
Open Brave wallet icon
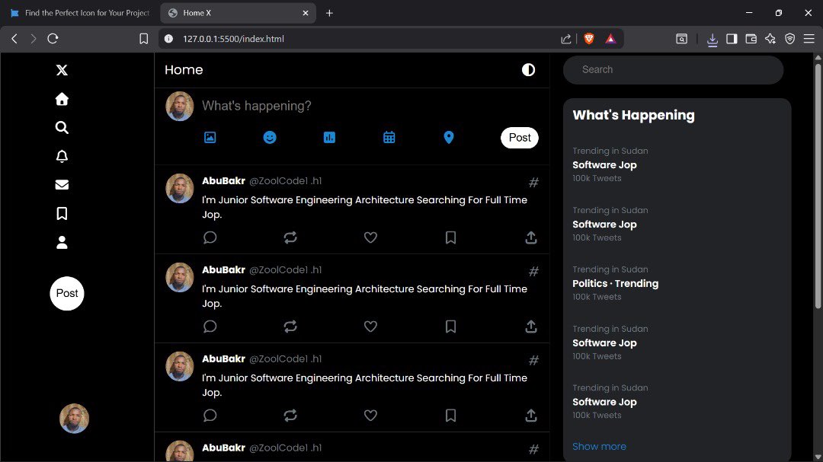pyautogui.click(x=751, y=39)
